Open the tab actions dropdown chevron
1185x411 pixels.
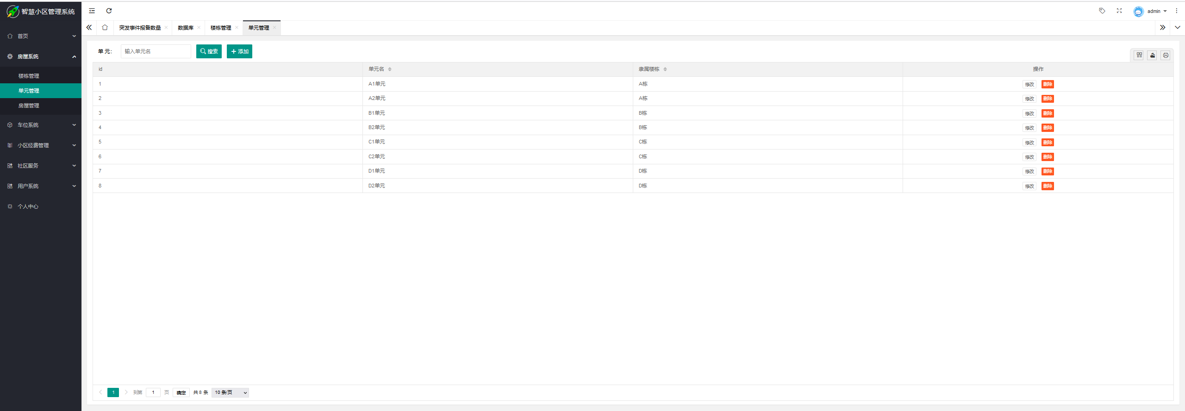1178,27
